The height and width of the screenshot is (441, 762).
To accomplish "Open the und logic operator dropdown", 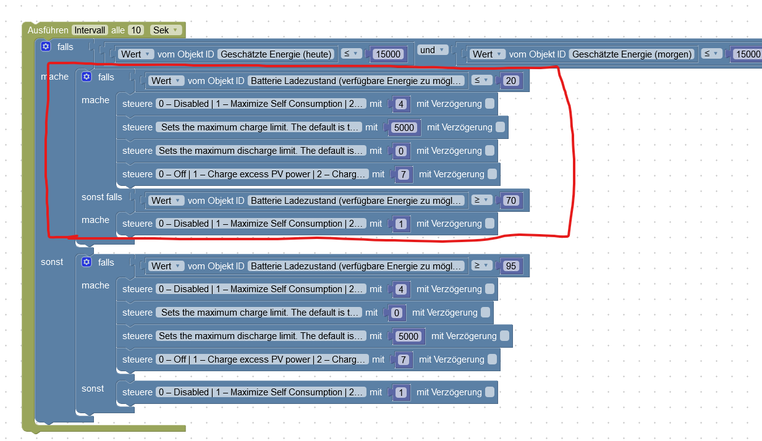I will (x=431, y=50).
